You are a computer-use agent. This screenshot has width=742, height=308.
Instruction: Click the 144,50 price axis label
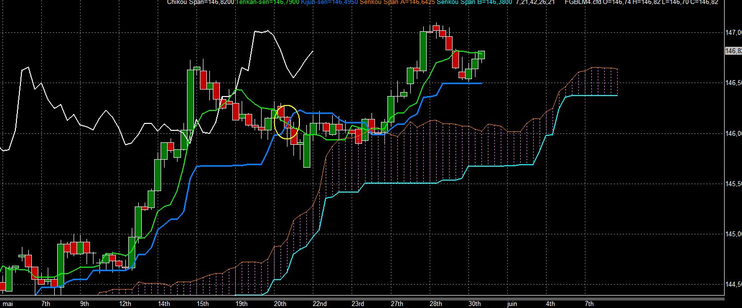734,285
